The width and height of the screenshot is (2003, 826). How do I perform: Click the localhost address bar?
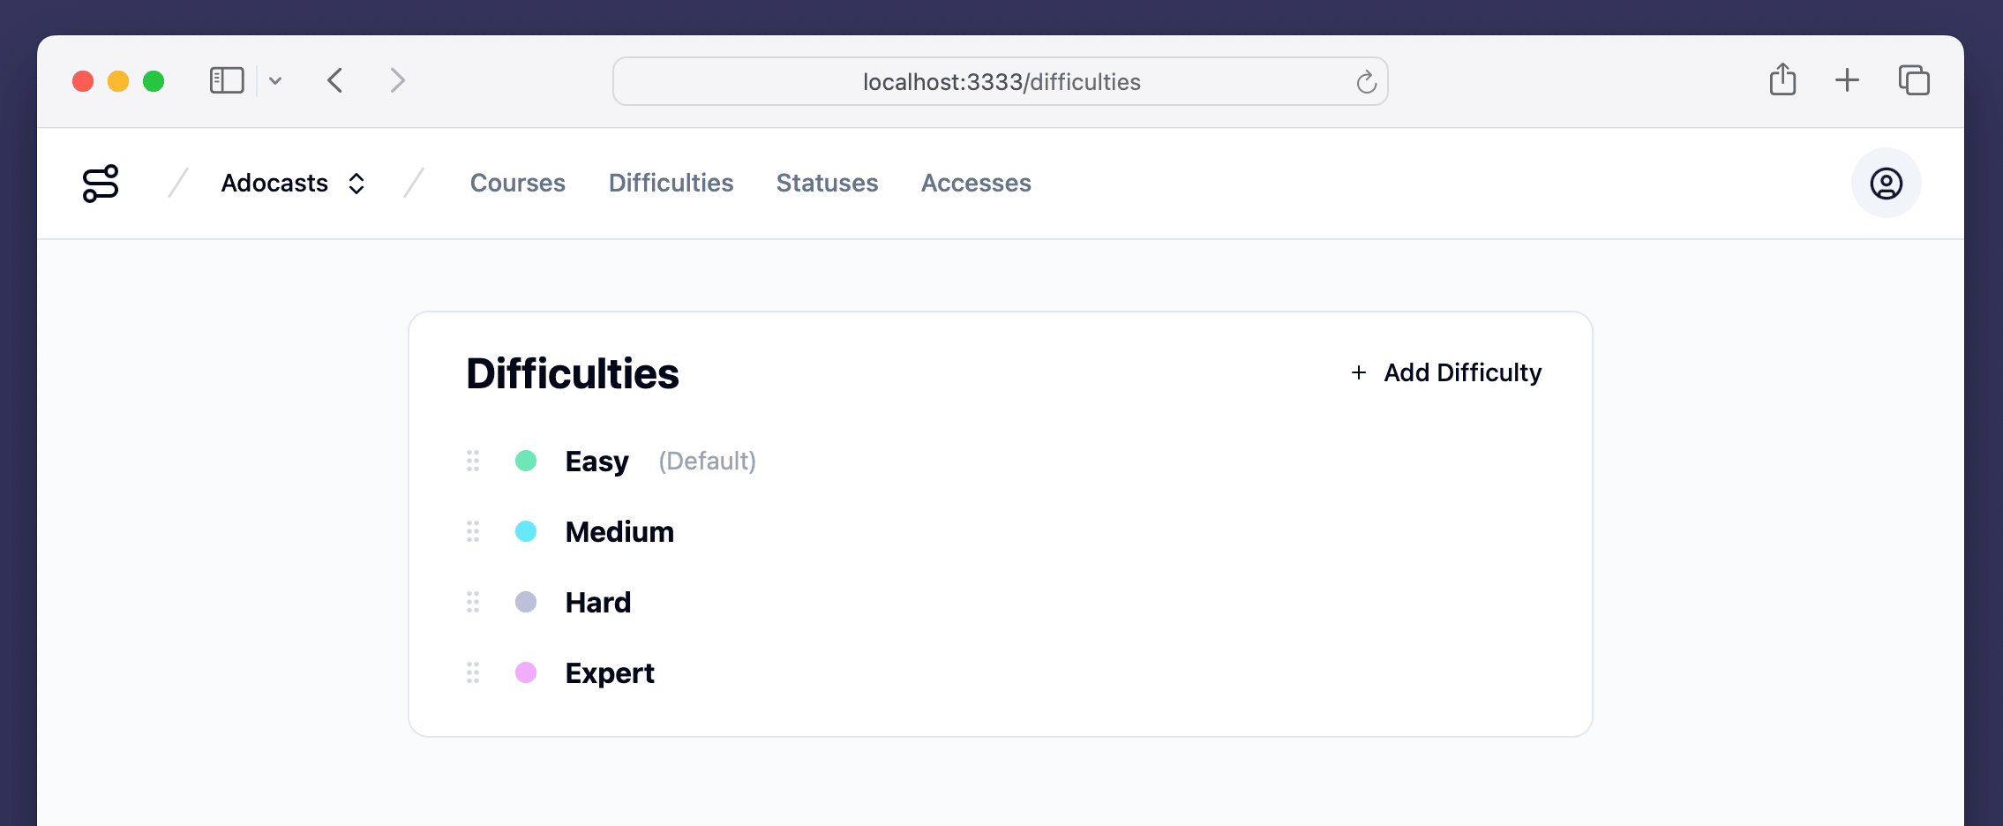tap(1001, 82)
